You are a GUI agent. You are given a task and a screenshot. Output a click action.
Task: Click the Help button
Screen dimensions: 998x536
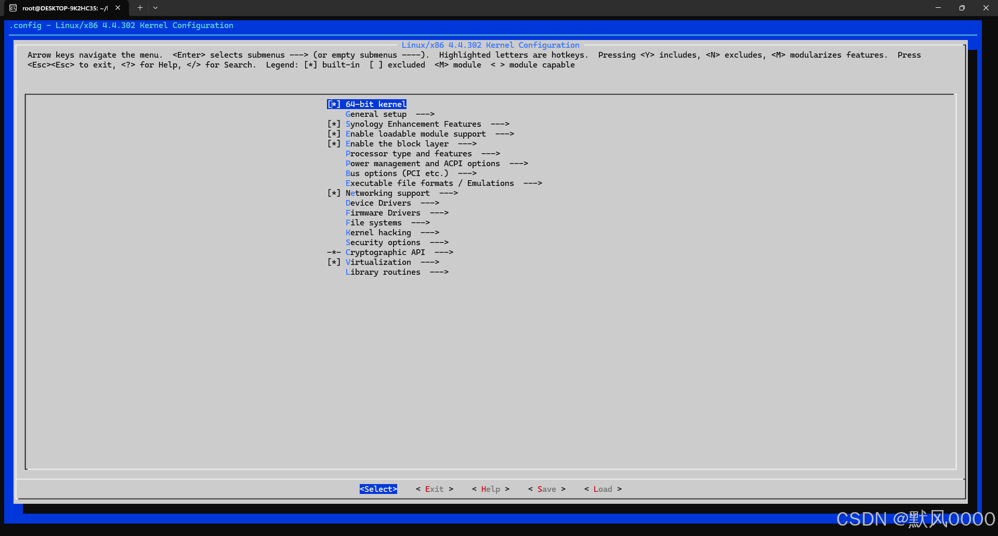click(491, 489)
